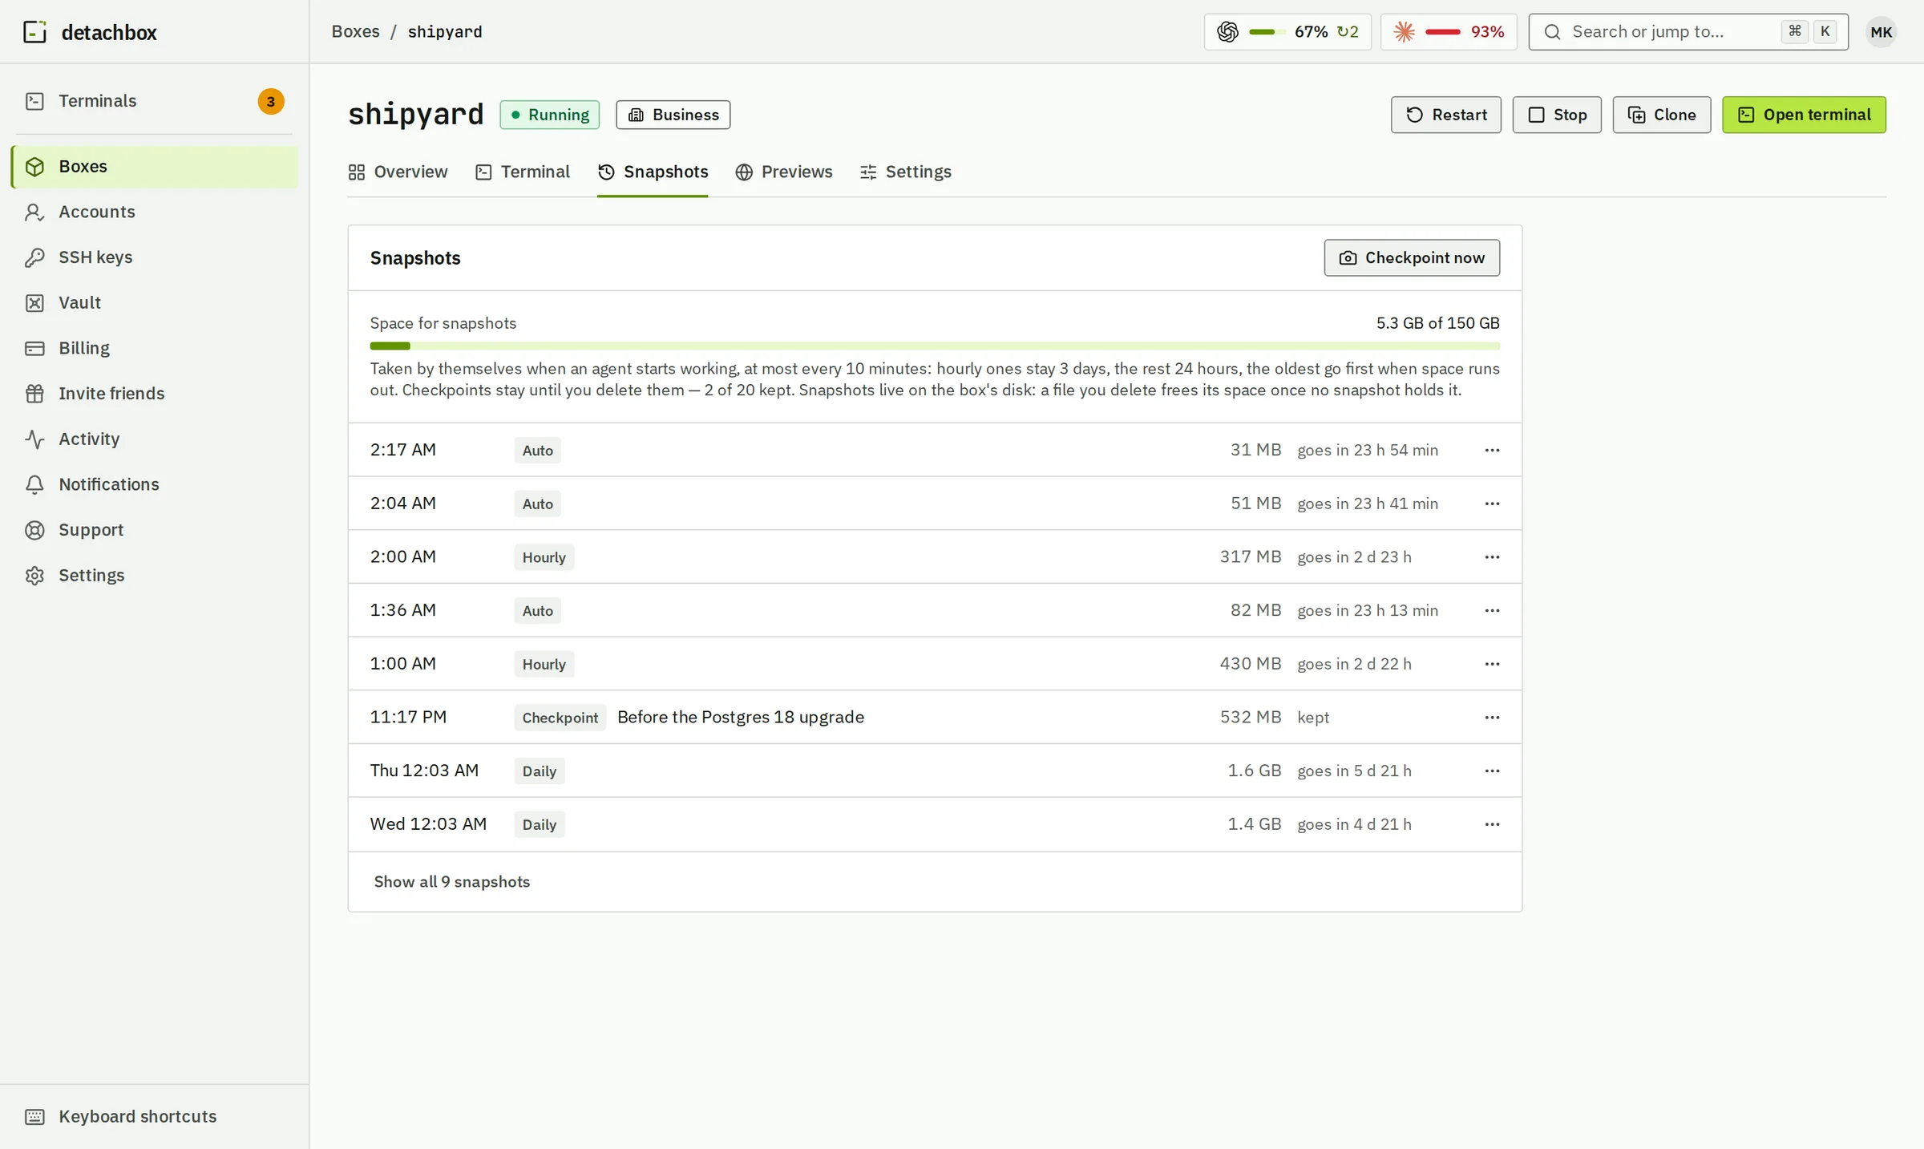The height and width of the screenshot is (1149, 1924).
Task: Open SSH keys page
Action: tap(154, 257)
